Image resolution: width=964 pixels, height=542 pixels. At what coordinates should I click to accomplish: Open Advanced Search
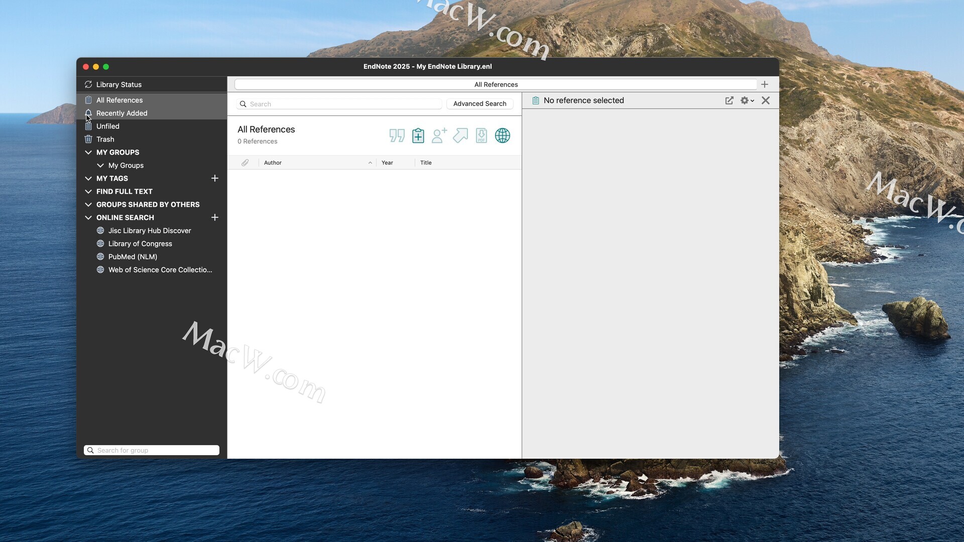pos(479,104)
